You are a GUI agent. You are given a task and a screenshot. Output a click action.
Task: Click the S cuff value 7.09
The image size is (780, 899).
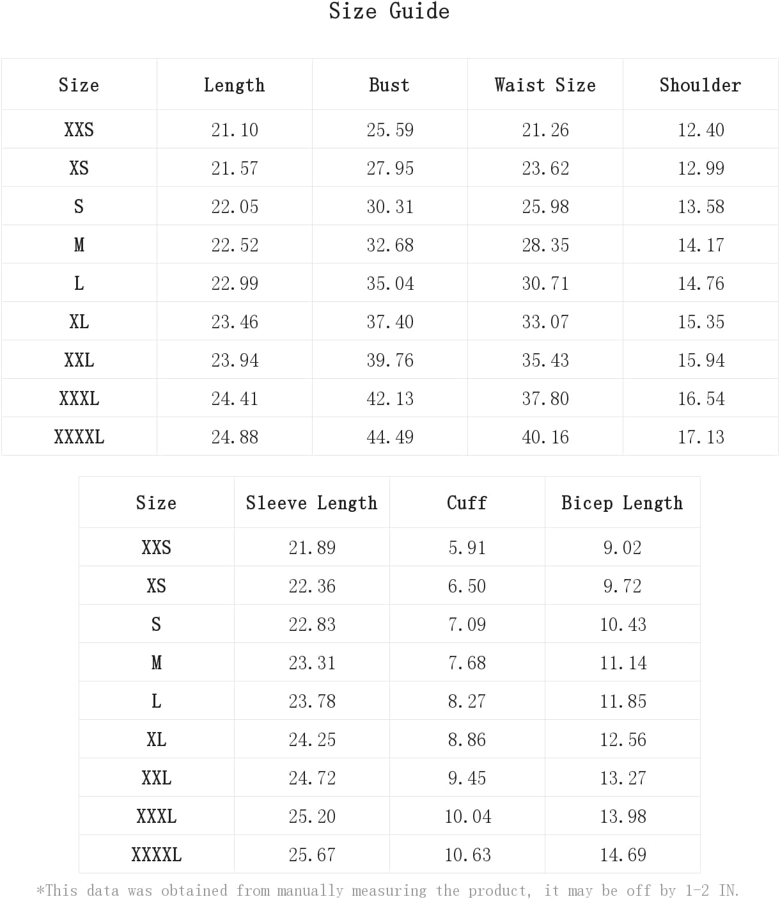pyautogui.click(x=467, y=625)
